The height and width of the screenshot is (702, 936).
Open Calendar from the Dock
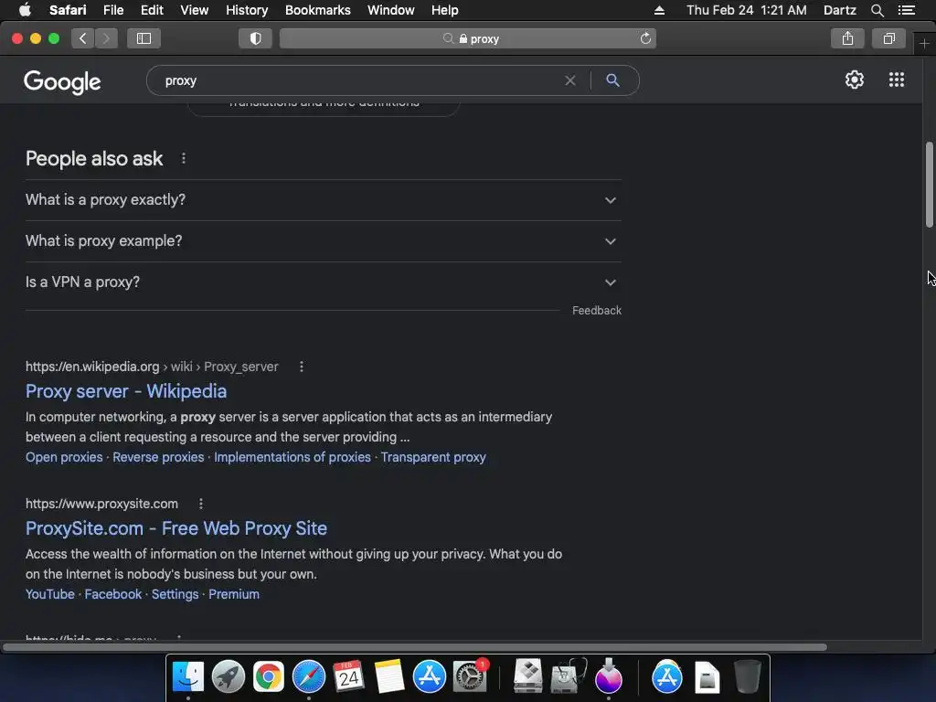(x=348, y=677)
